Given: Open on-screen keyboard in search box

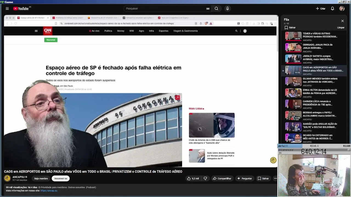Looking at the screenshot, I should (208, 8).
